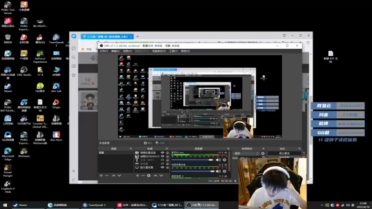Open video capture device audio settings gear
The width and height of the screenshot is (372, 209).
tap(225, 171)
